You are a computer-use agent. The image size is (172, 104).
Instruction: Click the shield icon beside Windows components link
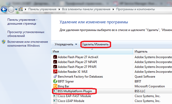[4, 42]
